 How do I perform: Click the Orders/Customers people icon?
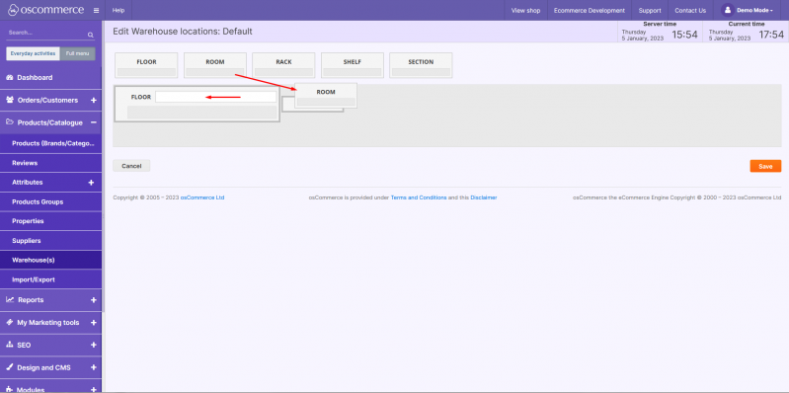(x=10, y=100)
